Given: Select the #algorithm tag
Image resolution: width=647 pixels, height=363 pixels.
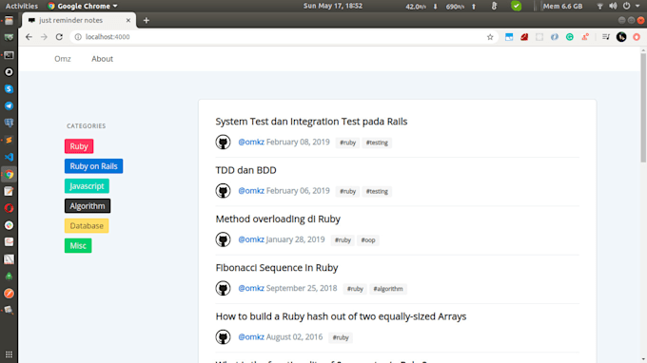Looking at the screenshot, I should (388, 289).
